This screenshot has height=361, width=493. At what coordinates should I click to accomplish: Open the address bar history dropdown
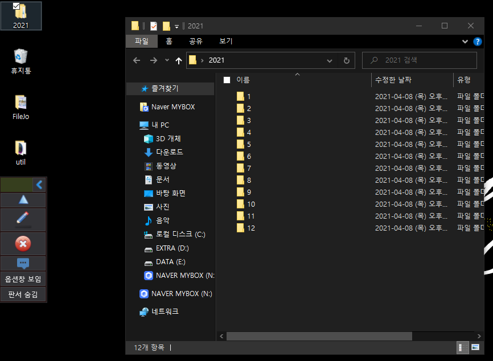tap(330, 60)
